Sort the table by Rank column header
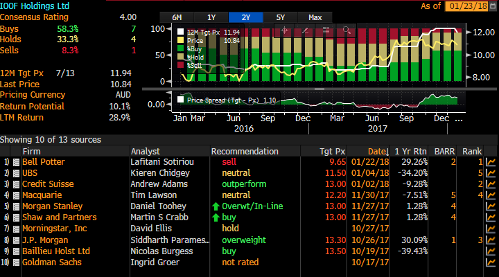The width and height of the screenshot is (499, 277). [x=471, y=151]
